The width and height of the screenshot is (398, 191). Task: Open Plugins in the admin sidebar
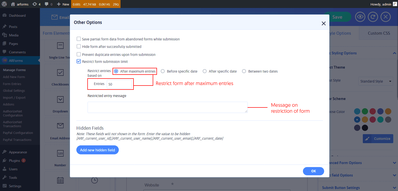pyautogui.click(x=14, y=161)
